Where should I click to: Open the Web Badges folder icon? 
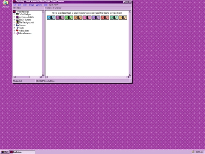click(17, 14)
